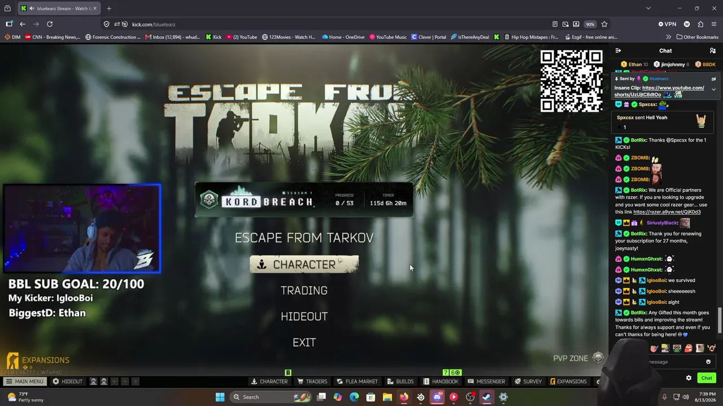Open Microsoft Store from the taskbar
Screen dimensions: 723x406
pos(371,397)
